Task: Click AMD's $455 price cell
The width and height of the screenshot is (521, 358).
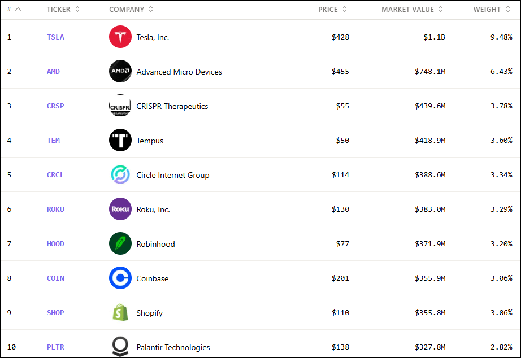Action: (x=340, y=71)
